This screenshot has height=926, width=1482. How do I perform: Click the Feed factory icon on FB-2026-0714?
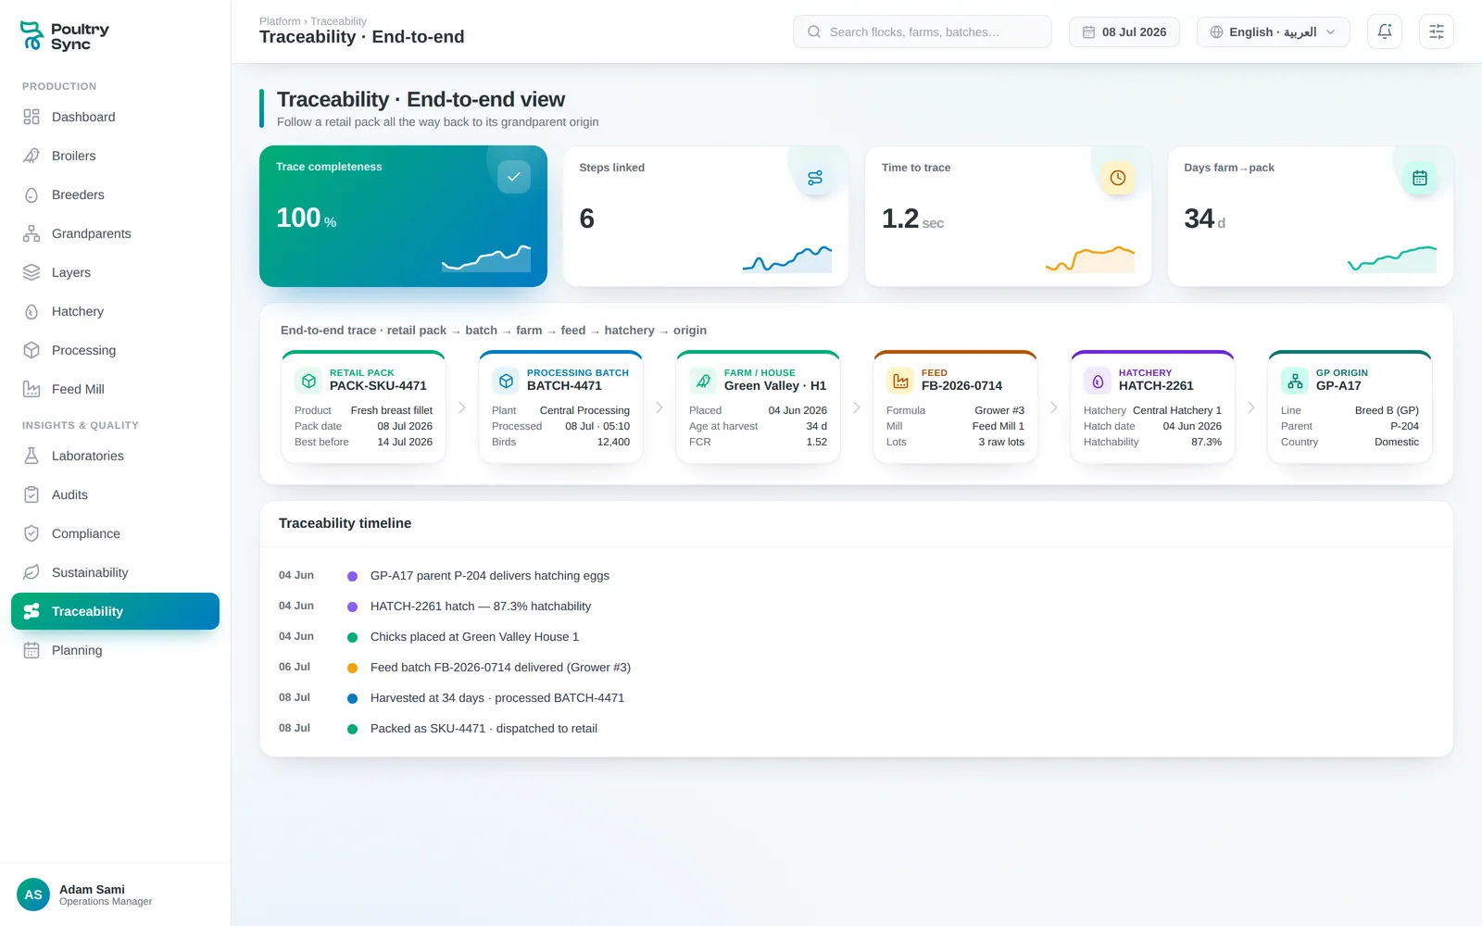pos(900,381)
